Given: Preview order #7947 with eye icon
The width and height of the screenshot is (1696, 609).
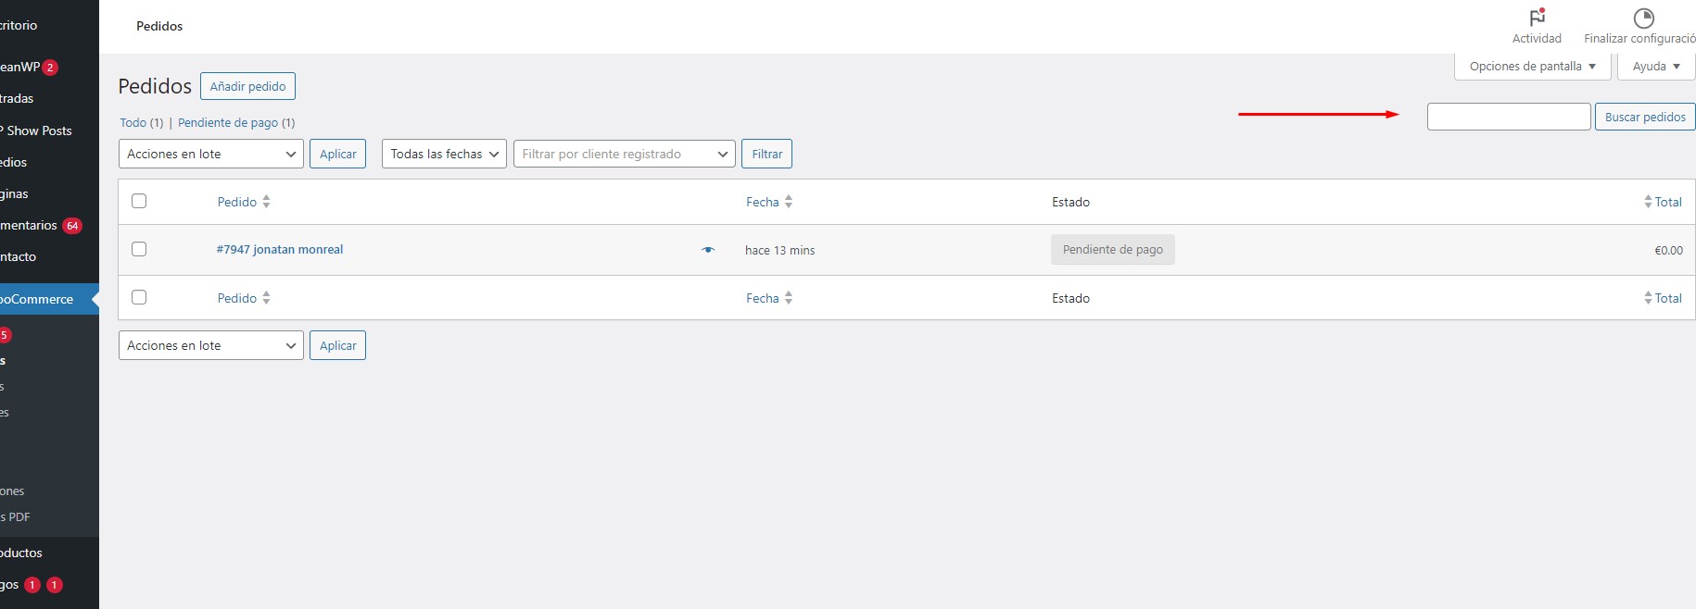Looking at the screenshot, I should pos(708,250).
